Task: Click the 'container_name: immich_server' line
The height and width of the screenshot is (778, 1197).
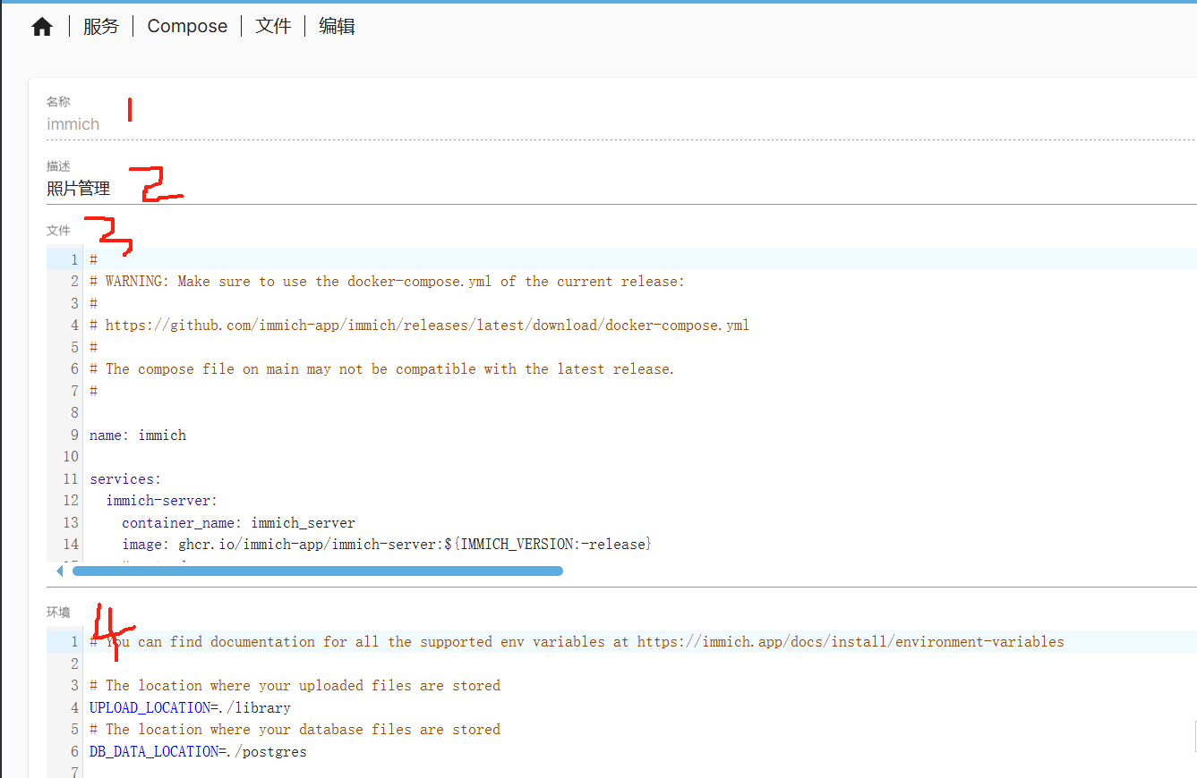Action: pyautogui.click(x=238, y=523)
